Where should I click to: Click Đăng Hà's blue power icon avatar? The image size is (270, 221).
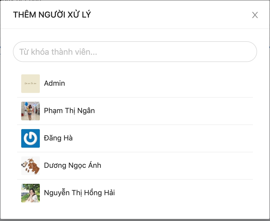pyautogui.click(x=31, y=138)
